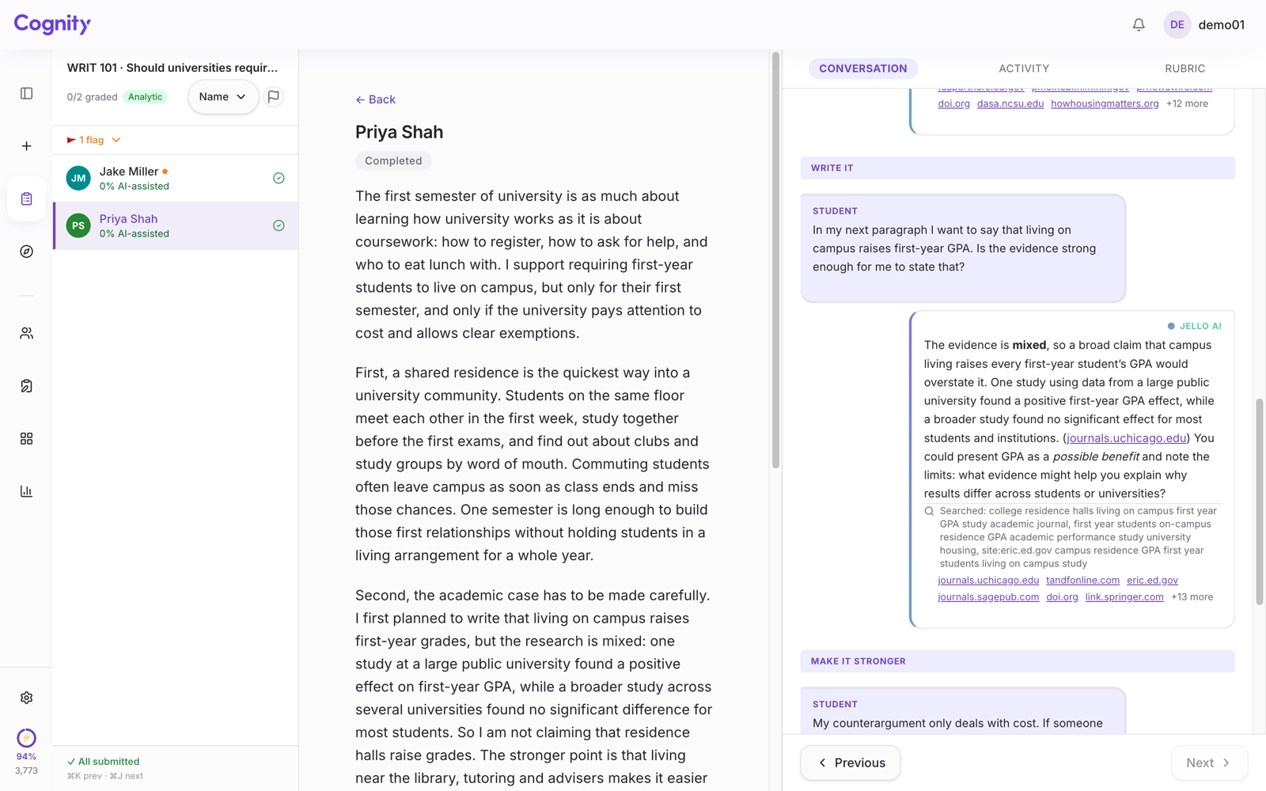Open the notifications bell
This screenshot has width=1266, height=791.
tap(1139, 25)
